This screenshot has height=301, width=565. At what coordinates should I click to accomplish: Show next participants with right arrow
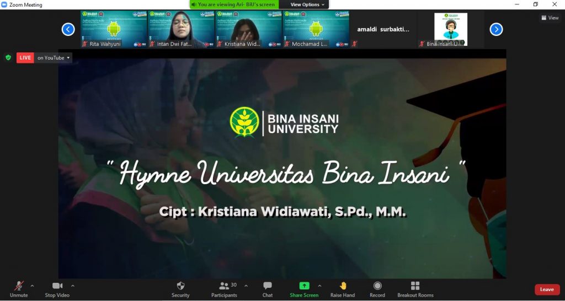tap(496, 29)
